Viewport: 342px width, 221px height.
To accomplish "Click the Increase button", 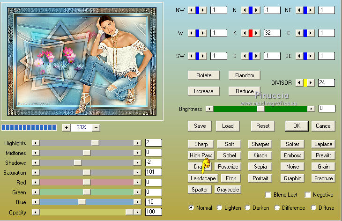I will click(204, 91).
